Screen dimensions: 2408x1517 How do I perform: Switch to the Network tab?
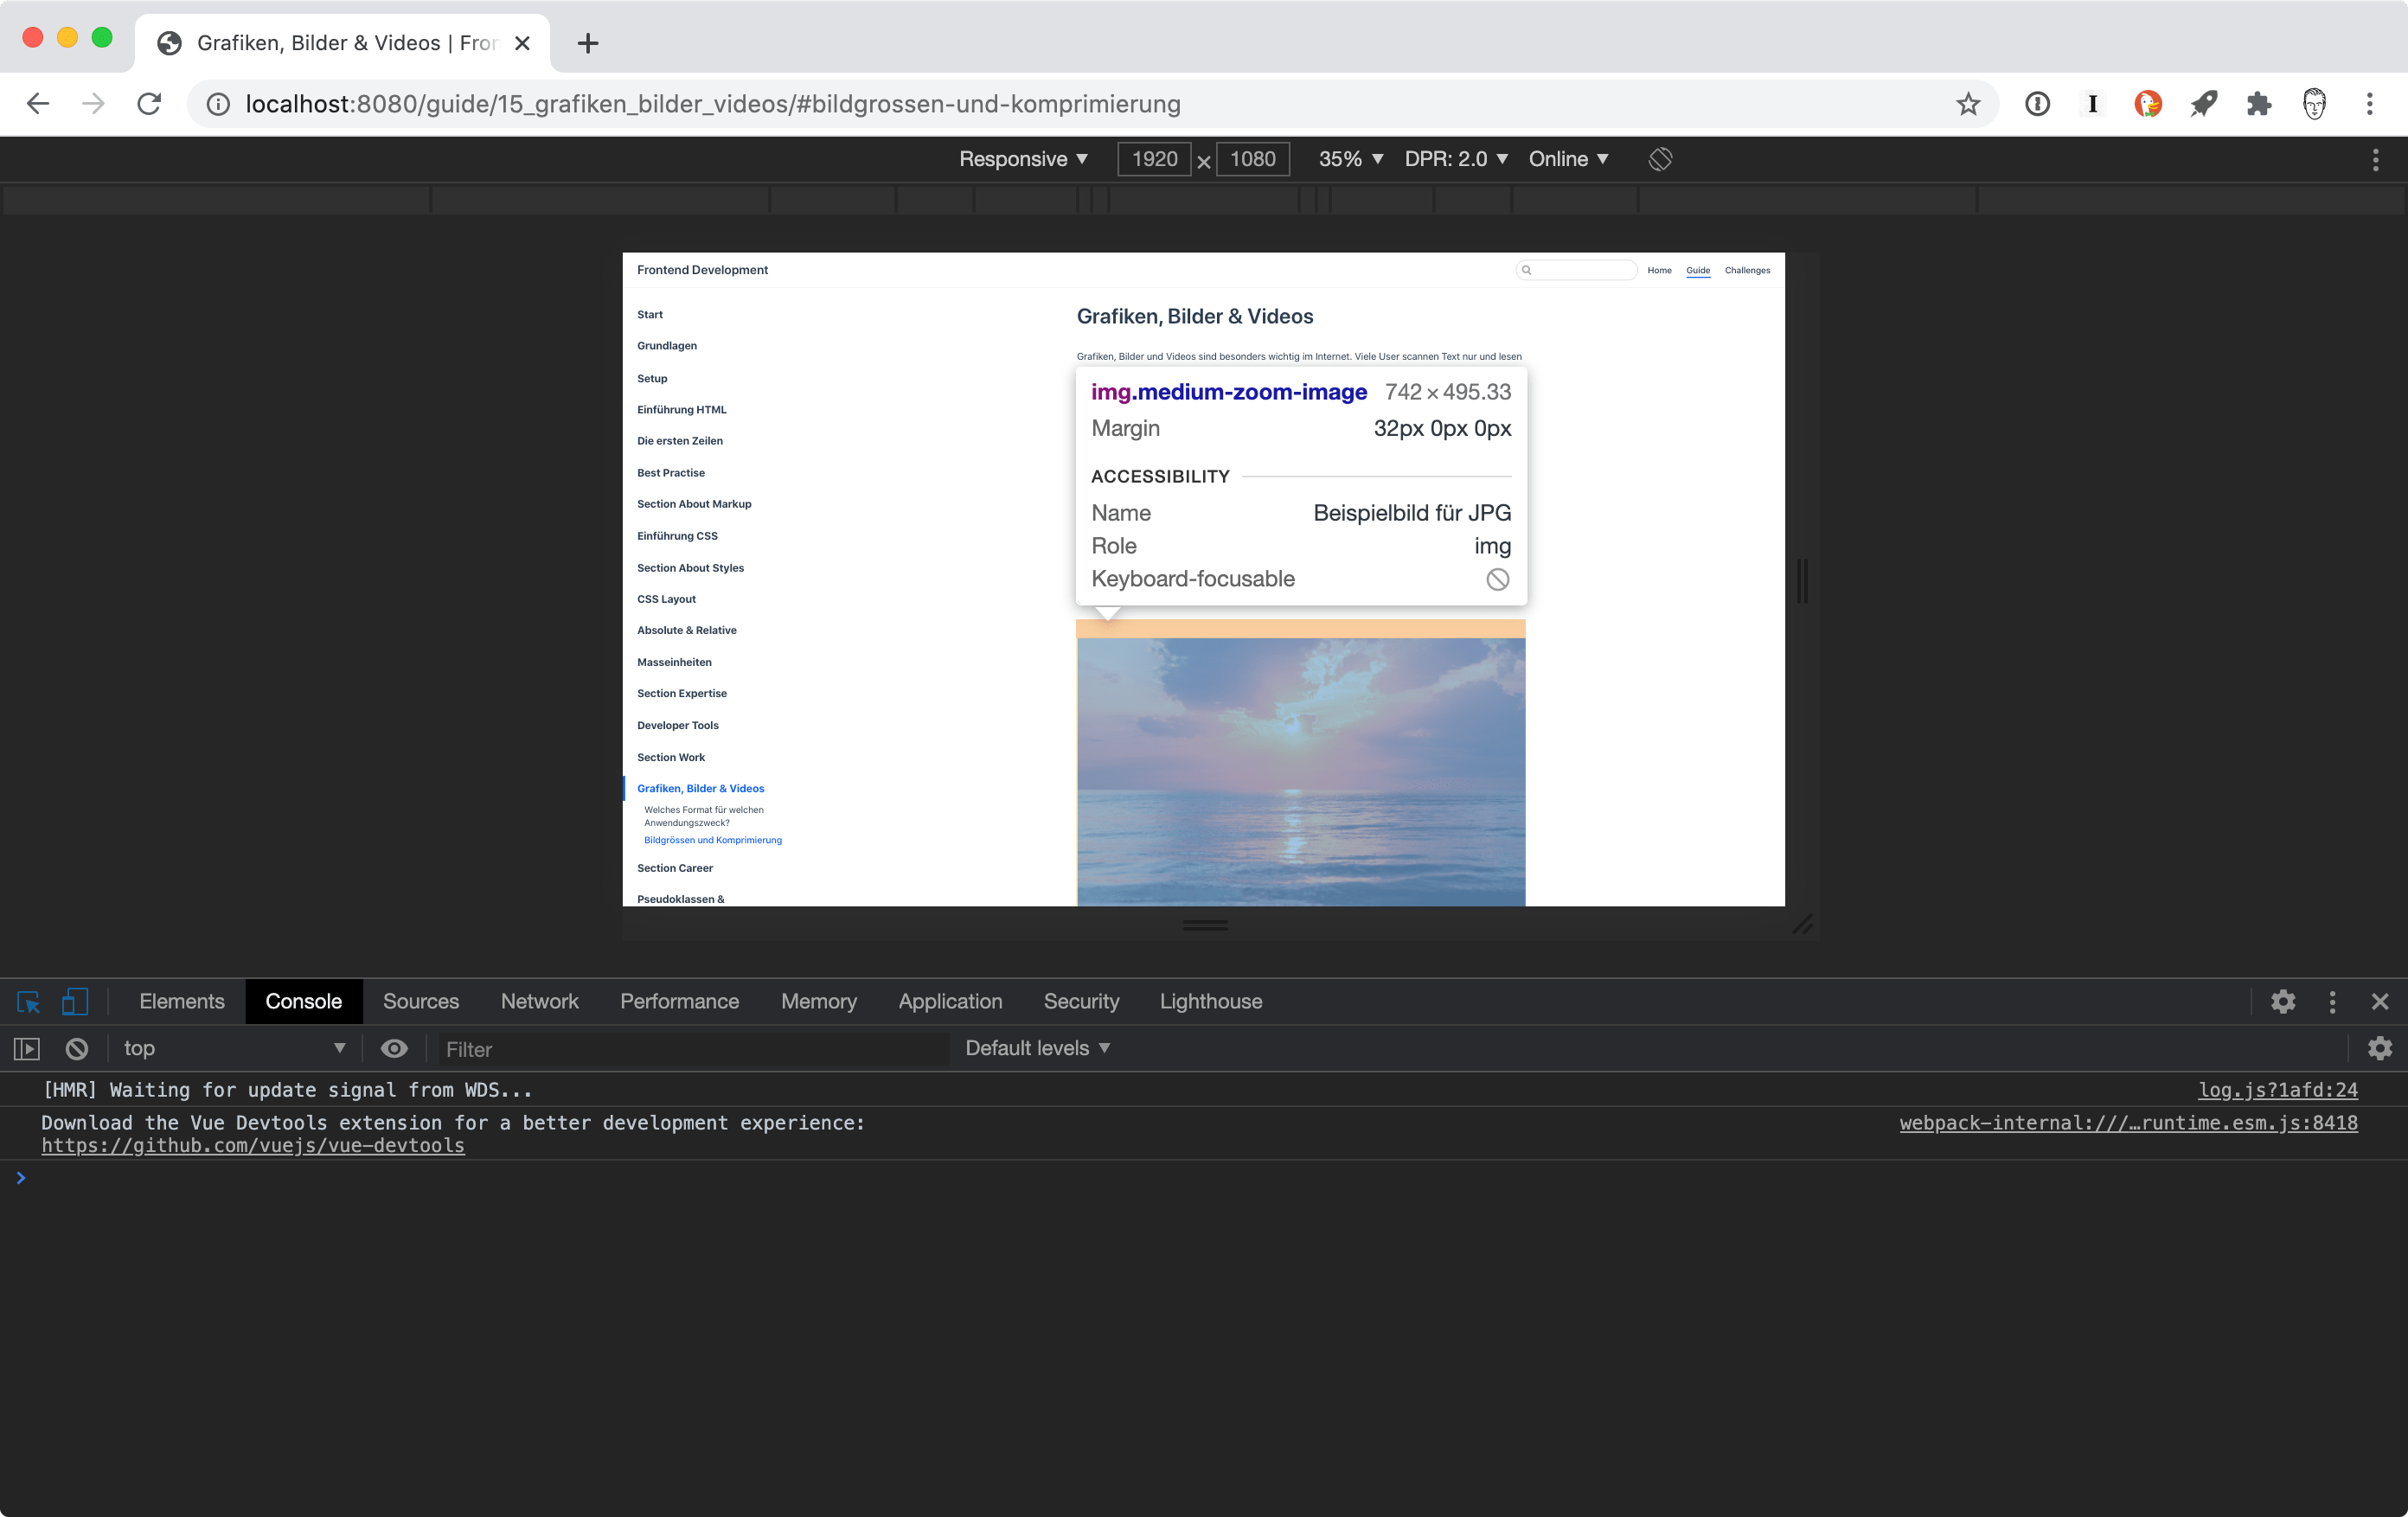coord(539,1001)
